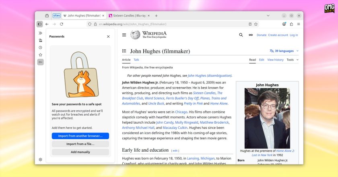This screenshot has height=177, width=338.
Task: Toggle reader view in the address bar
Action: pyautogui.click(x=250, y=24)
